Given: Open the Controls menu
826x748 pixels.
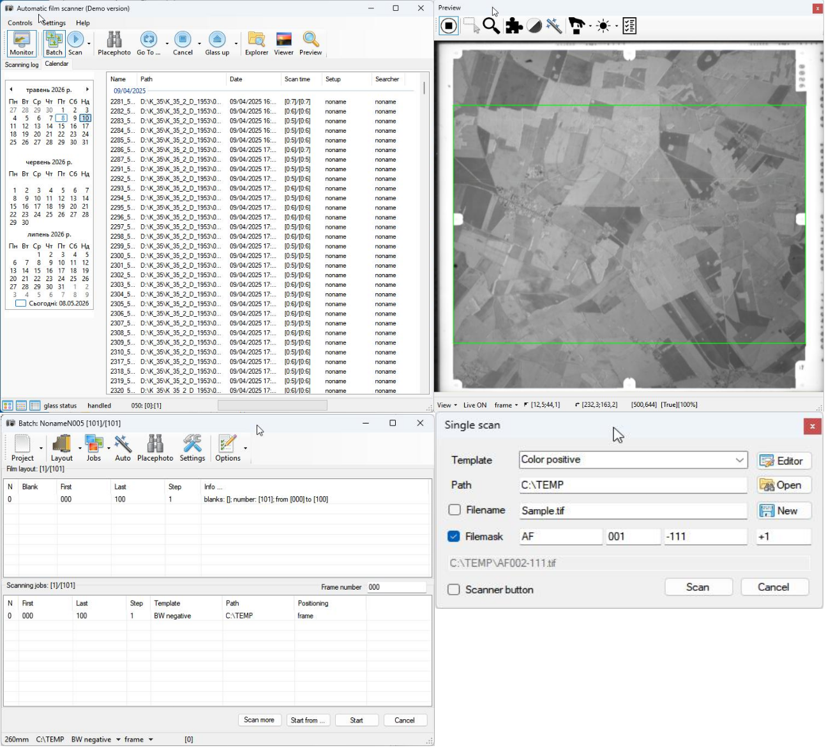Looking at the screenshot, I should click(20, 23).
